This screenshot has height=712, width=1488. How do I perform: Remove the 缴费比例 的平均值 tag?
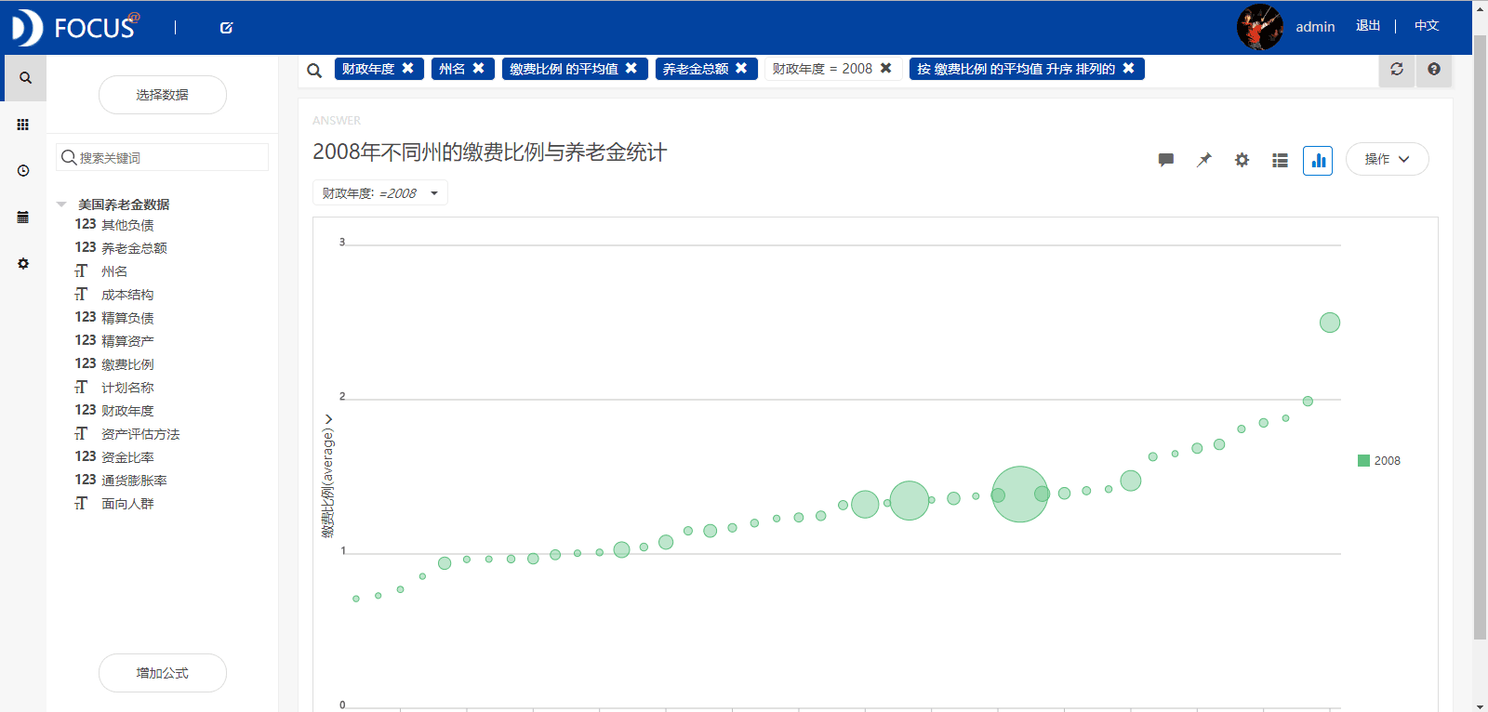[631, 68]
